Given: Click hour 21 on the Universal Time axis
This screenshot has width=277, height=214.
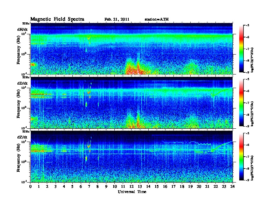Looking at the screenshot, I should tap(207, 186).
